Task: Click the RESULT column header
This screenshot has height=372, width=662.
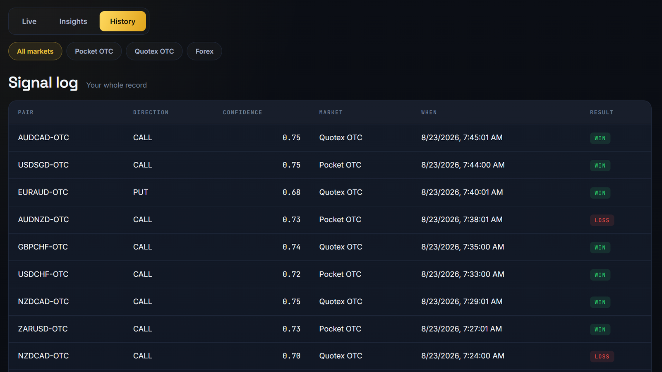Action: 602,112
